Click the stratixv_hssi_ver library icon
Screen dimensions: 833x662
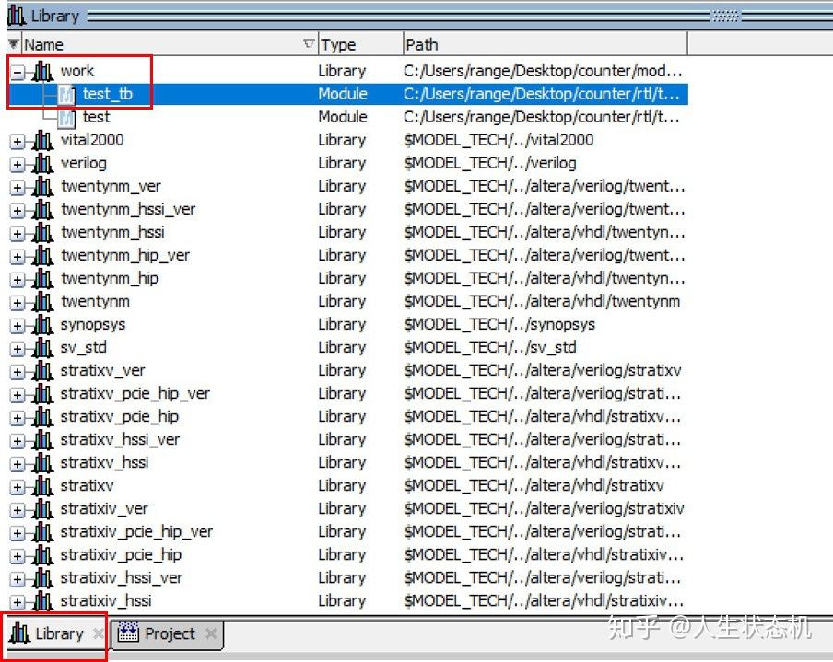click(42, 440)
